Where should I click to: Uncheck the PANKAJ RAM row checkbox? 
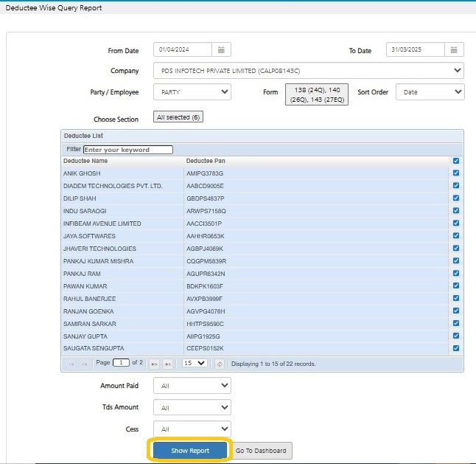pos(456,273)
